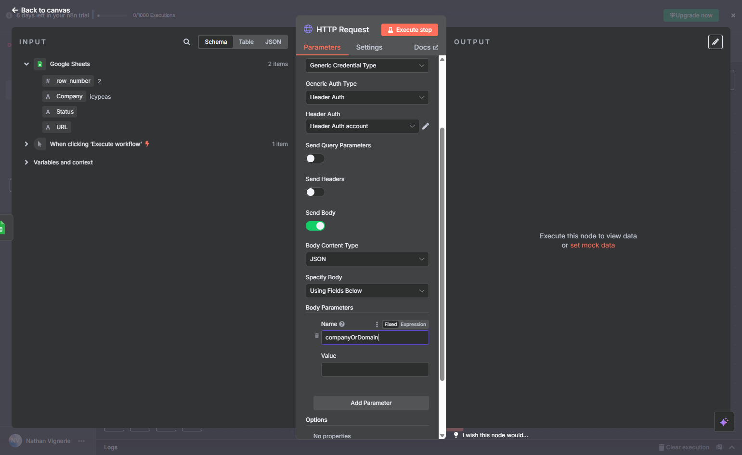Click scrollbar up arrow in parameters panel
The width and height of the screenshot is (742, 455).
tap(442, 59)
